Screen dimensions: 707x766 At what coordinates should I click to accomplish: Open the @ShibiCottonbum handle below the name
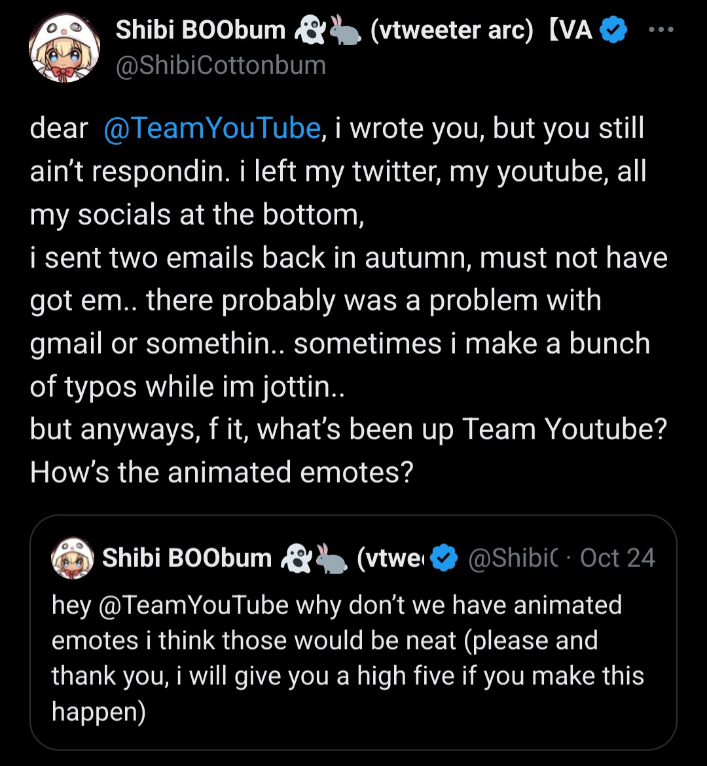(x=221, y=65)
